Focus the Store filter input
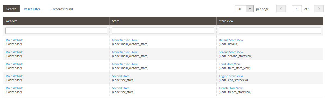 pyautogui.click(x=163, y=31)
